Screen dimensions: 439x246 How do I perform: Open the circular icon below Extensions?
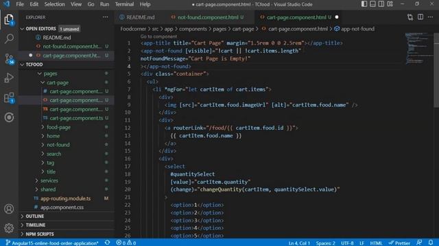pyautogui.click(x=9, y=117)
